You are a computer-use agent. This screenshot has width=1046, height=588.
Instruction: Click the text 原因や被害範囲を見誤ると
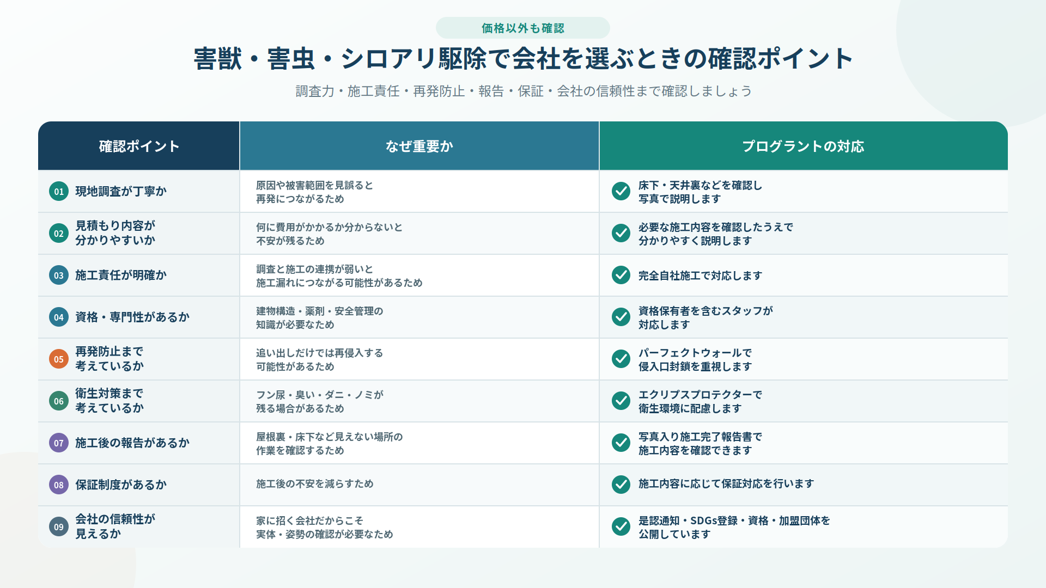tap(315, 185)
